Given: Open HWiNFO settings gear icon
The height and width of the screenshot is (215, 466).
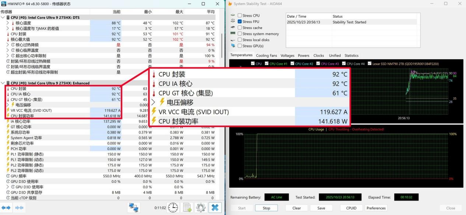Looking at the screenshot, I should [x=201, y=208].
